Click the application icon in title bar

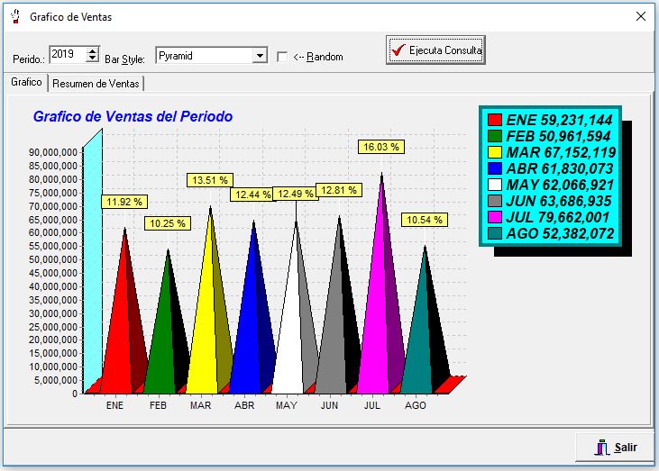pyautogui.click(x=14, y=16)
